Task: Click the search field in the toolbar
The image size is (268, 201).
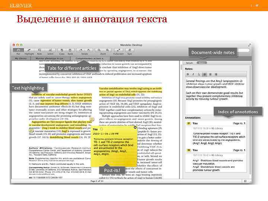Action: 243,50
